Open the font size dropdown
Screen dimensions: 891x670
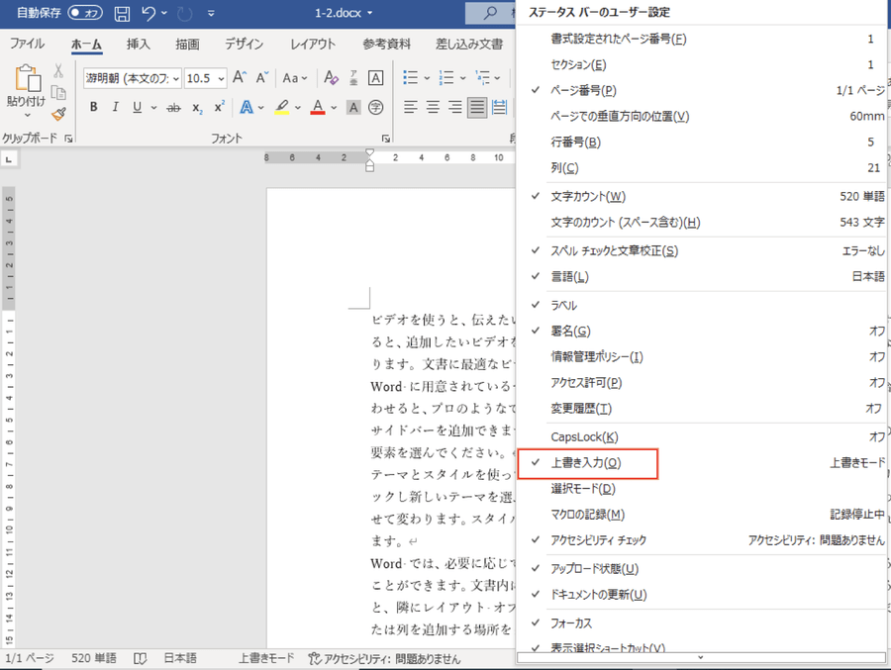tap(221, 78)
